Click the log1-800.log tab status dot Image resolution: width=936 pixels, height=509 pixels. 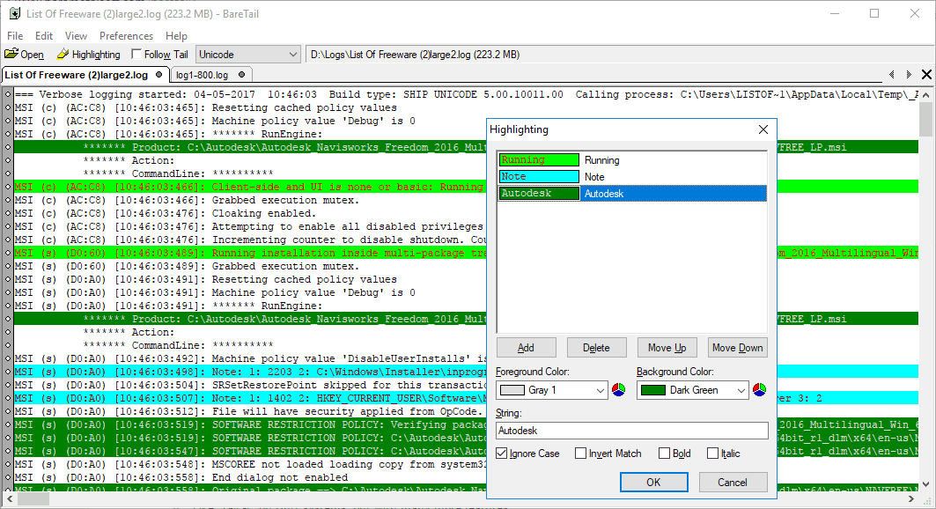click(x=242, y=75)
